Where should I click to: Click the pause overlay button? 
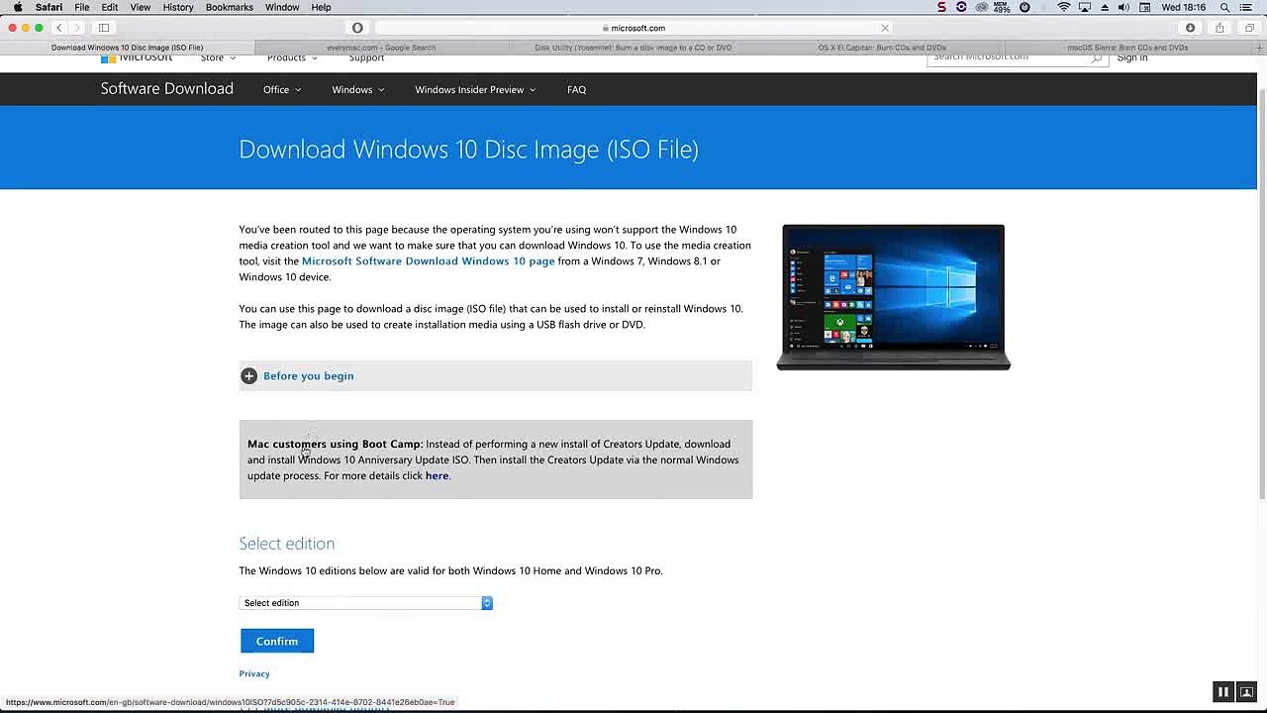click(x=1223, y=692)
